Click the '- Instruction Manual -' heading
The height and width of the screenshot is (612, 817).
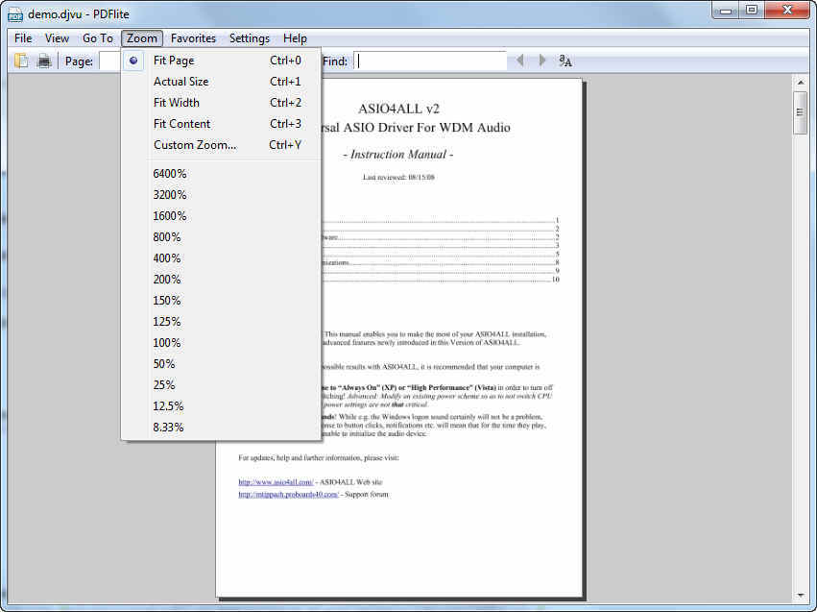pyautogui.click(x=398, y=155)
